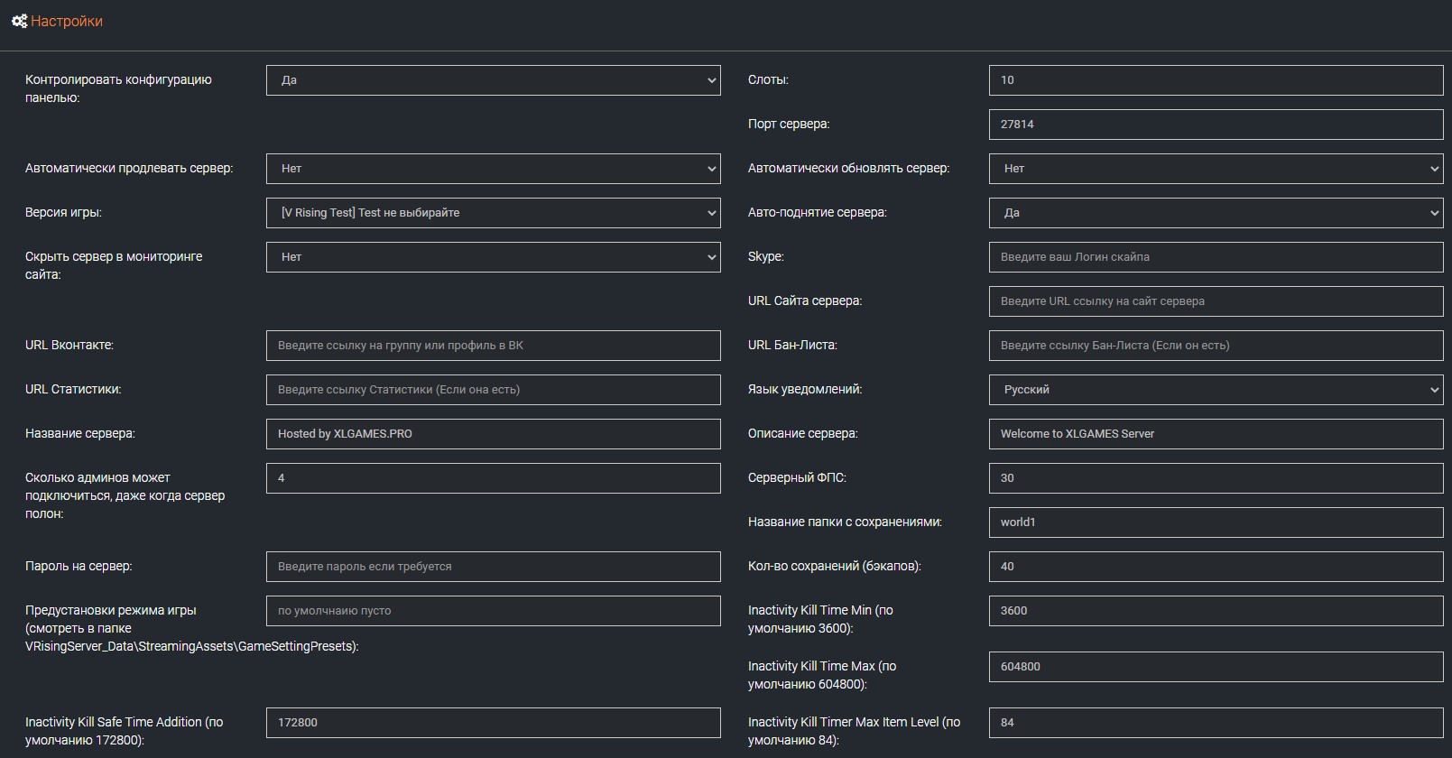The height and width of the screenshot is (758, 1452).
Task: Click the Пароль на сервер field
Action: point(493,567)
